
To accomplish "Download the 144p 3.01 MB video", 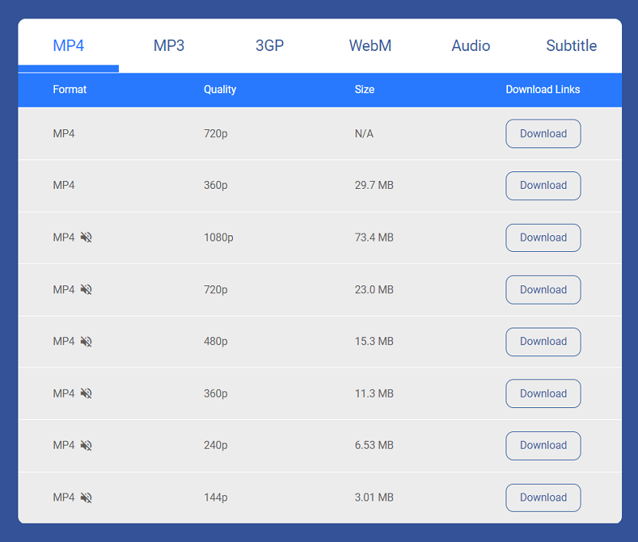I will click(x=543, y=497).
